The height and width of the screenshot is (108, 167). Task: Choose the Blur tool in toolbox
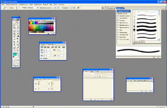pyautogui.click(x=14, y=39)
